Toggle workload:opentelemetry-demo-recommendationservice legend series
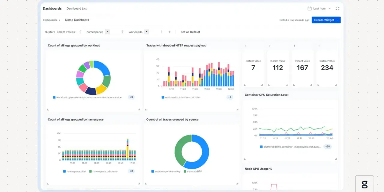This screenshot has height=192, width=384. [x=87, y=97]
